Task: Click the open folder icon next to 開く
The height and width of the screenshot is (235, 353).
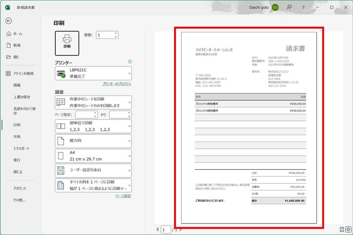Action: pyautogui.click(x=9, y=57)
